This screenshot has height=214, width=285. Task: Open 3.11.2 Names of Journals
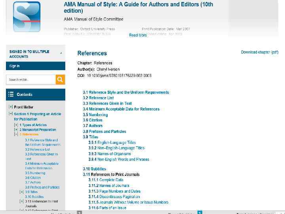pyautogui.click(x=109, y=185)
